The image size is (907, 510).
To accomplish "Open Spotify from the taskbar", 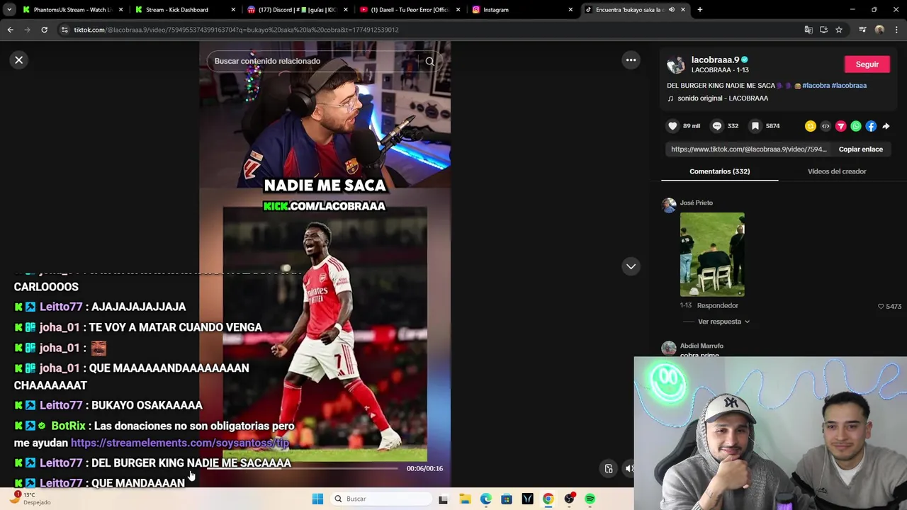I will (590, 499).
